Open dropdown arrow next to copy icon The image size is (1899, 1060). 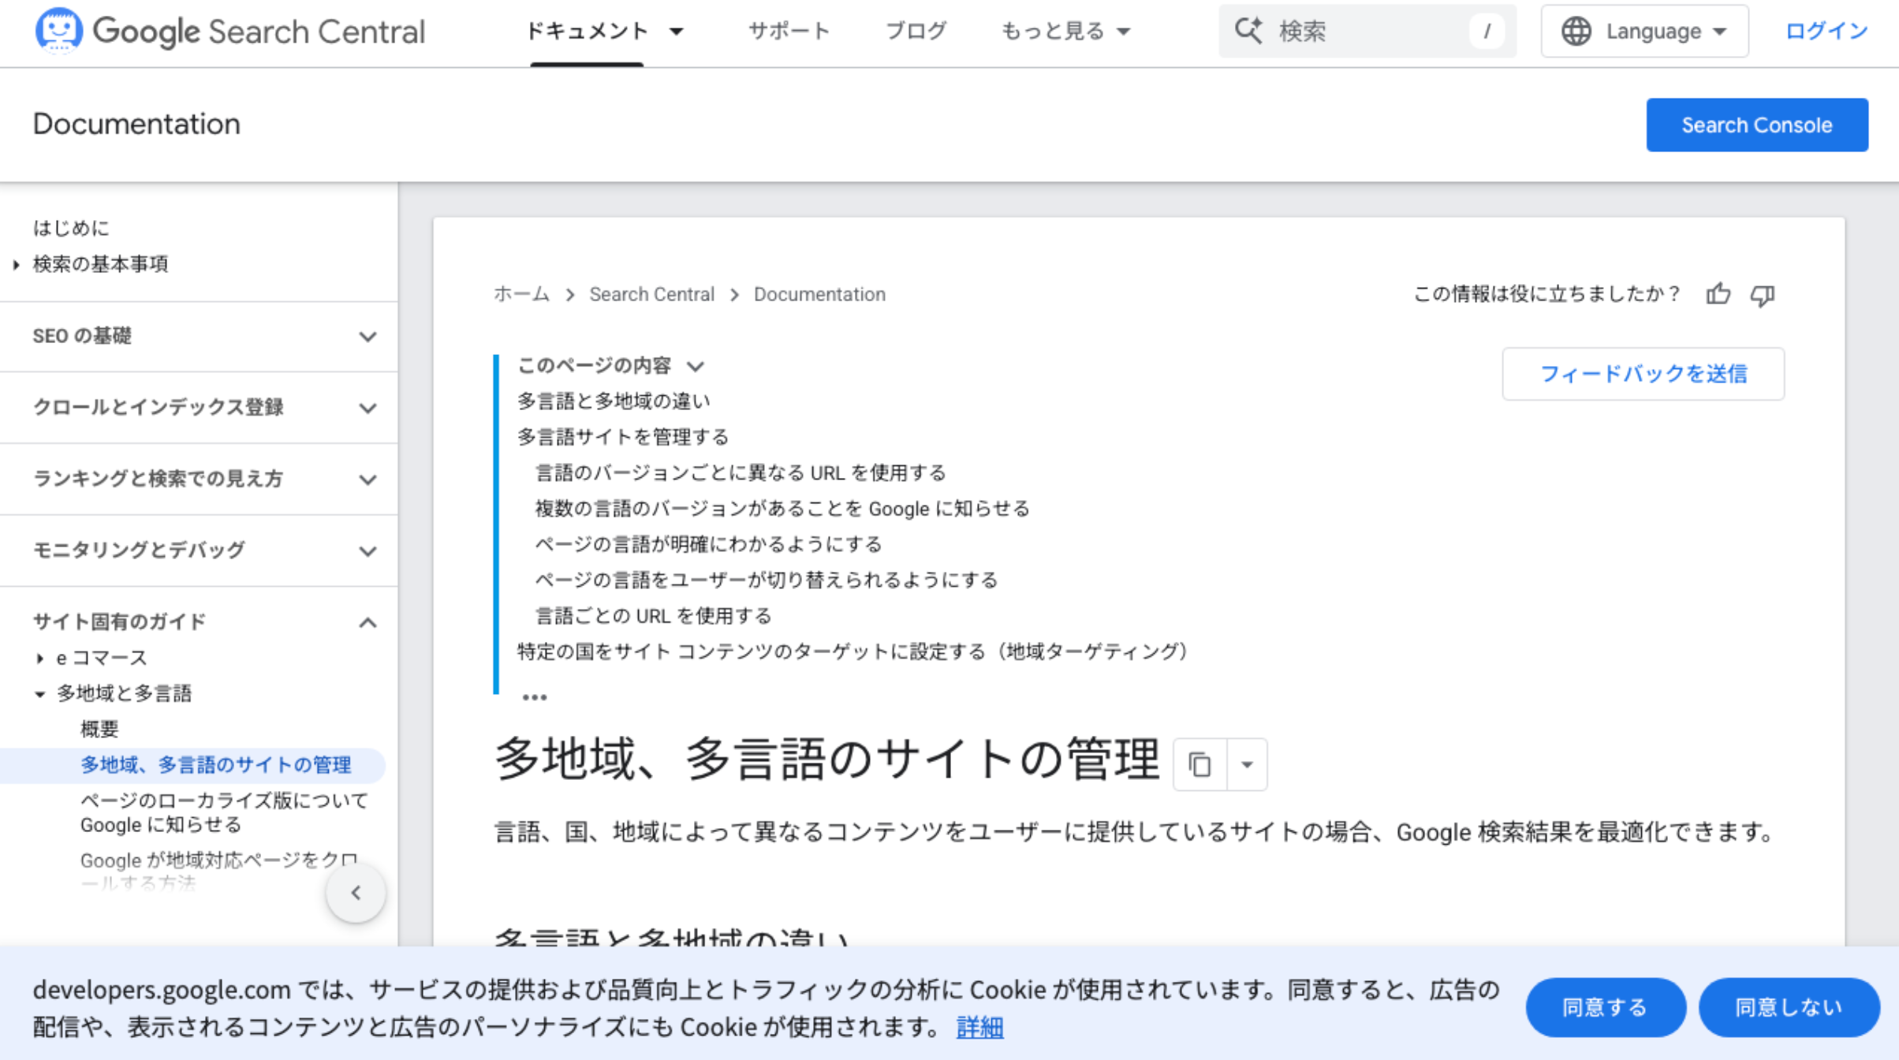point(1247,764)
